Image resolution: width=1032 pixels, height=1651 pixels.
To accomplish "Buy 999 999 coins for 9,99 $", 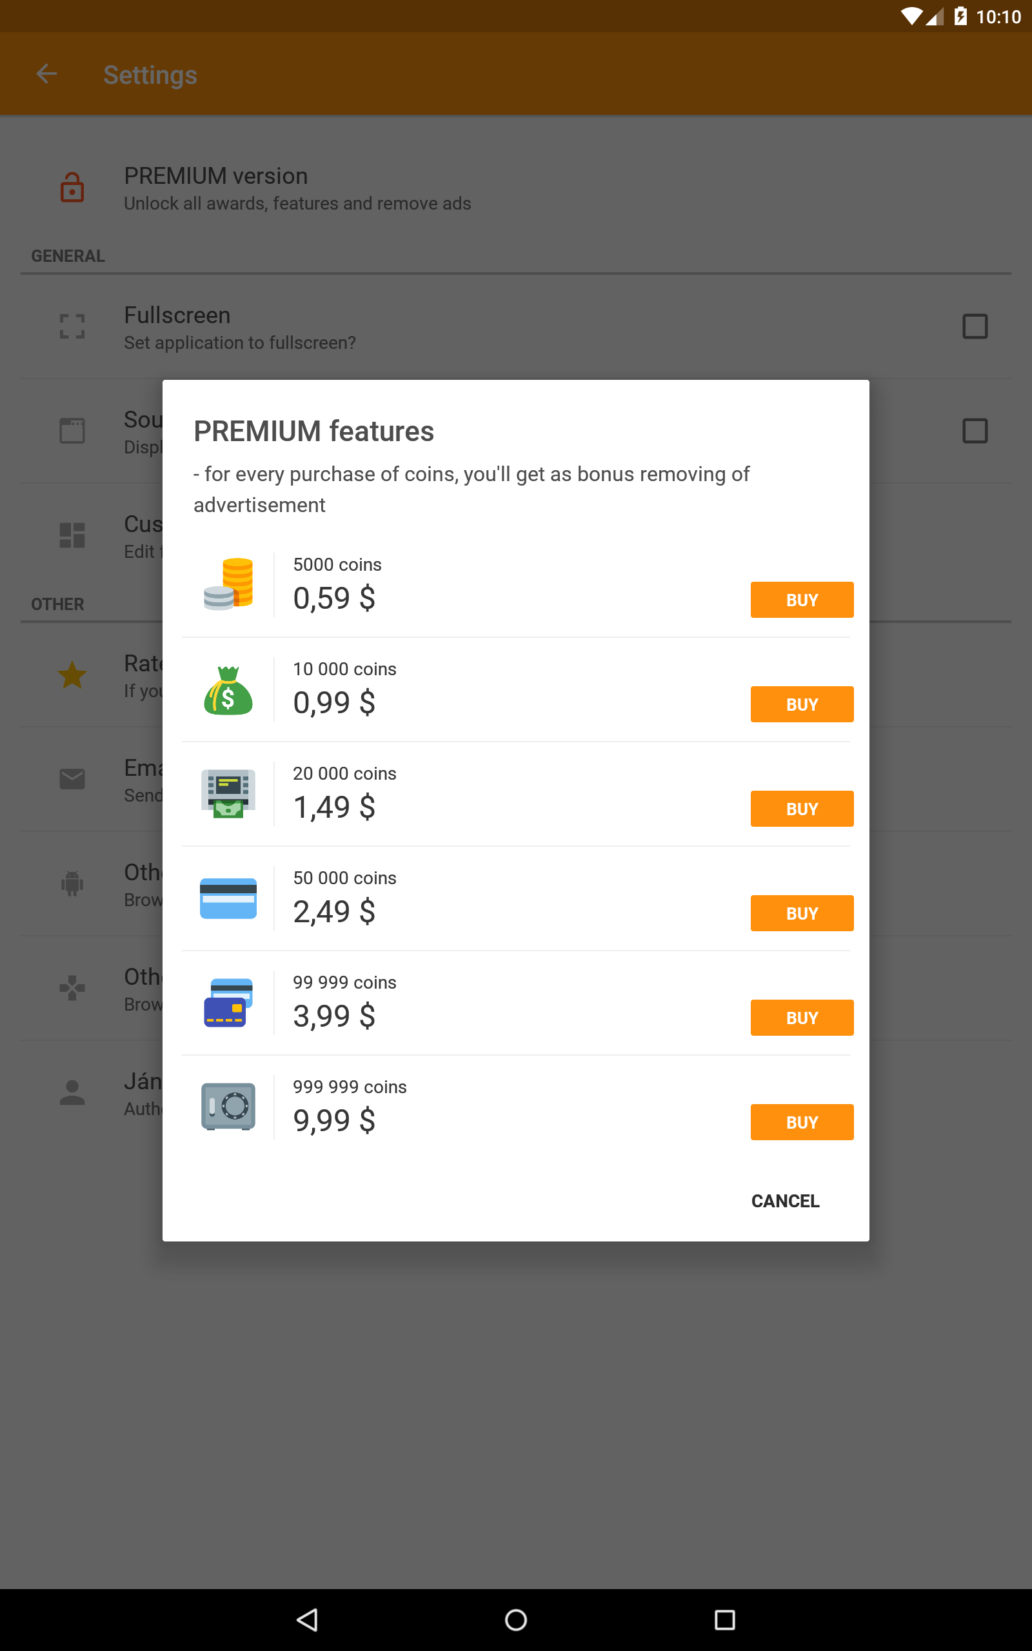I will click(802, 1122).
